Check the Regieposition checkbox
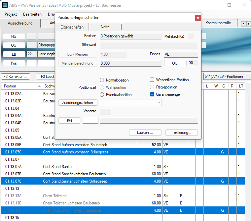 pos(152,87)
